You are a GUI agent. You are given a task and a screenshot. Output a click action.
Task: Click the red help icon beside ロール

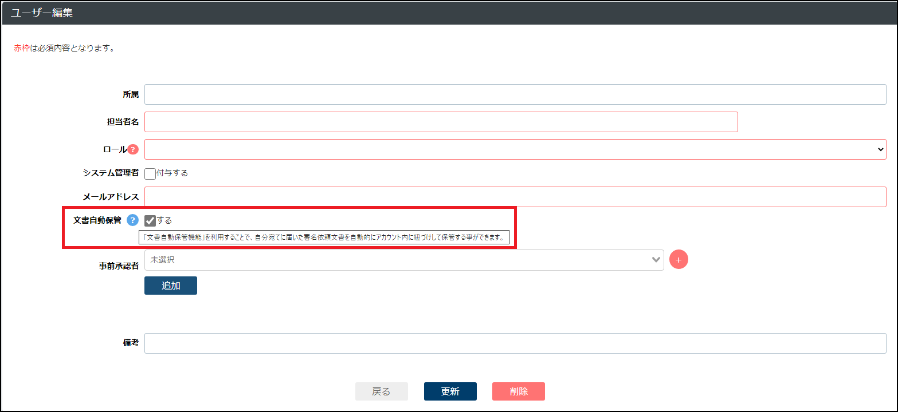[133, 149]
